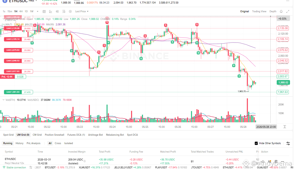Open BTCUSDT from the bottom ticker
The height and width of the screenshot is (170, 294).
pos(51,167)
